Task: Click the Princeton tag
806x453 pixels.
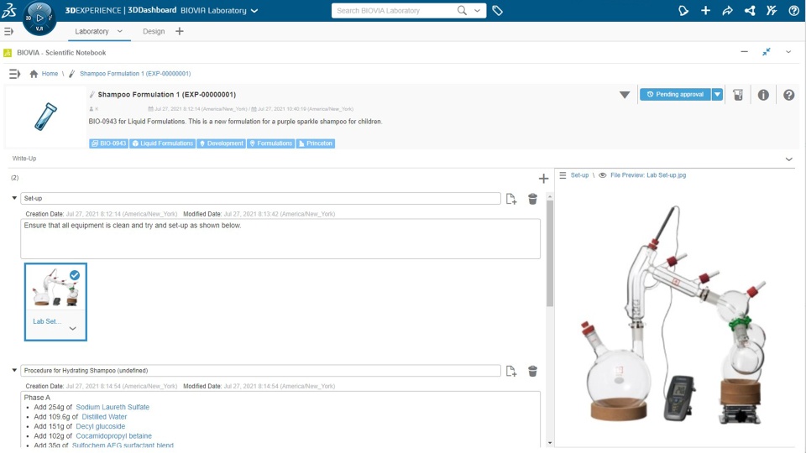Action: (x=316, y=143)
